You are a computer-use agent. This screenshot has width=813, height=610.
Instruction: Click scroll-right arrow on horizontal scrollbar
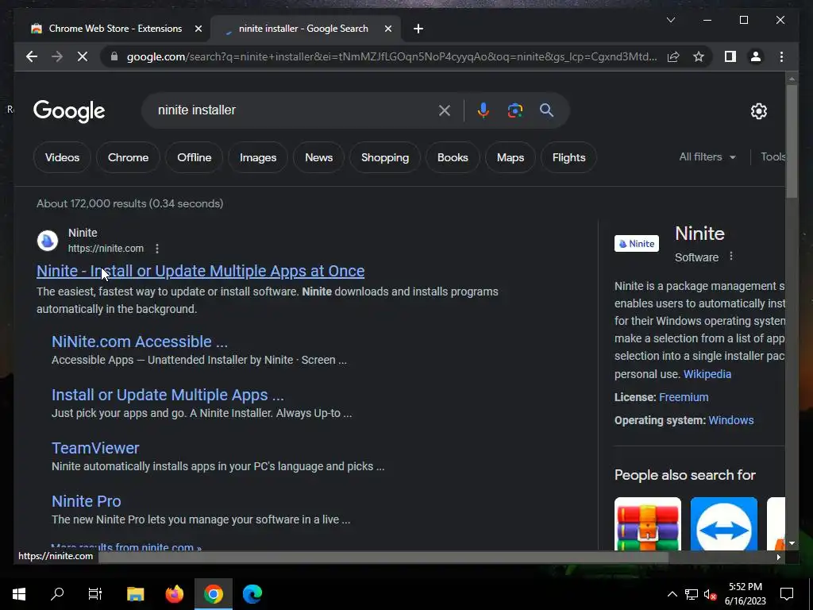pos(778,557)
